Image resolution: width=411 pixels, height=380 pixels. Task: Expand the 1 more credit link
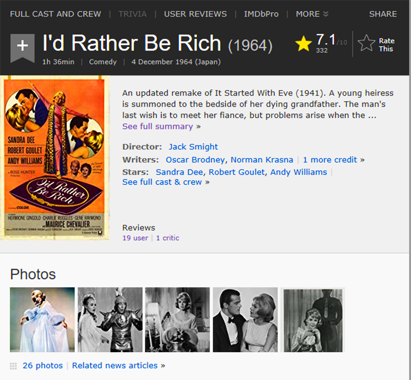[333, 160]
